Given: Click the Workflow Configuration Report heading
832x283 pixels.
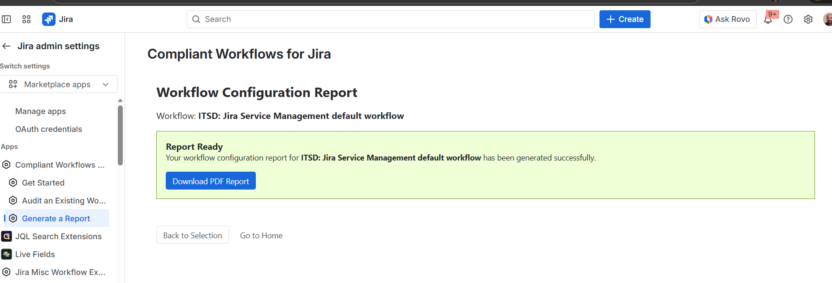Looking at the screenshot, I should pos(257,92).
